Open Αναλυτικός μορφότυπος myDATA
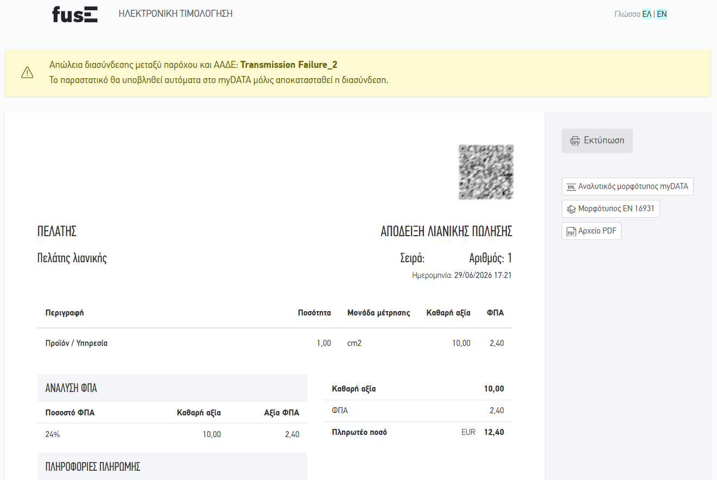 pyautogui.click(x=627, y=186)
